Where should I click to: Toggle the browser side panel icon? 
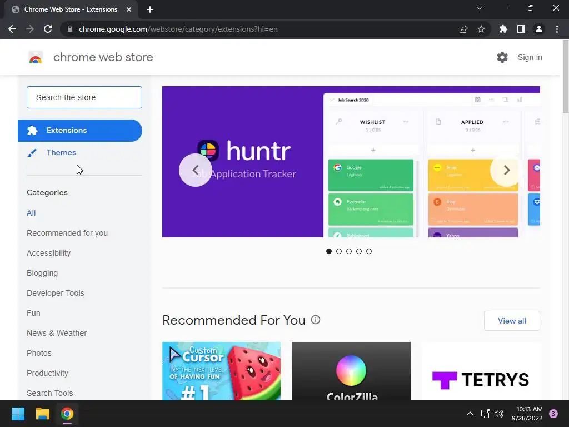click(521, 29)
